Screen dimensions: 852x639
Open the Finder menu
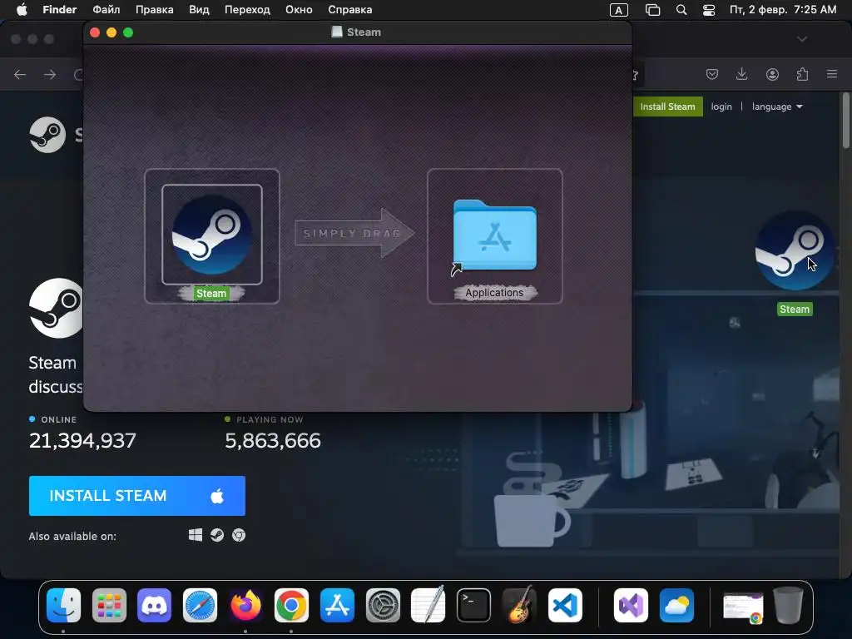pos(60,10)
